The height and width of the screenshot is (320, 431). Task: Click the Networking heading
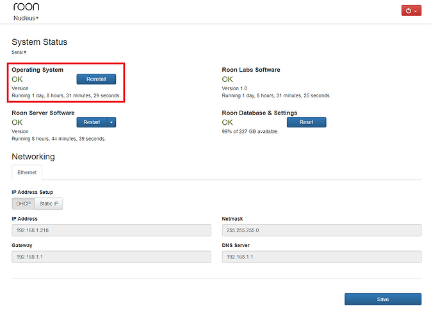(33, 157)
